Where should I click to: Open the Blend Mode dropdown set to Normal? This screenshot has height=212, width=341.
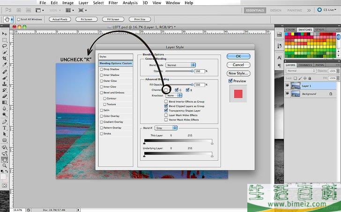point(180,65)
